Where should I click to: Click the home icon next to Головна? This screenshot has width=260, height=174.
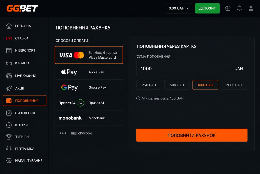click(9, 26)
